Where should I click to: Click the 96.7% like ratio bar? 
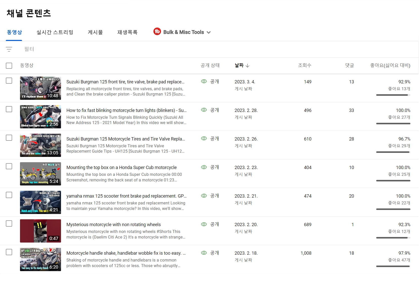coord(393,152)
